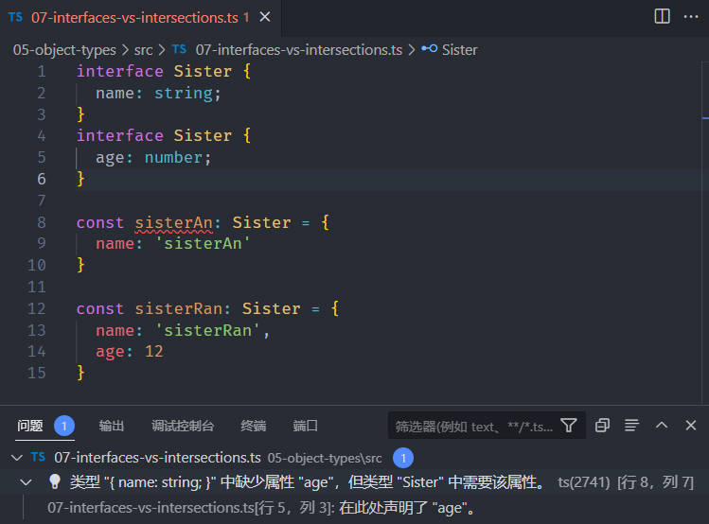Open the Sister symbol breadcrumb dropdown
The width and height of the screenshot is (709, 524).
point(450,50)
